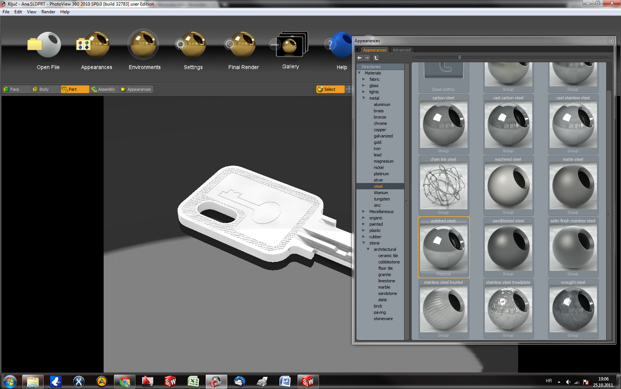
Task: Collapse the metal materials category
Action: point(363,98)
